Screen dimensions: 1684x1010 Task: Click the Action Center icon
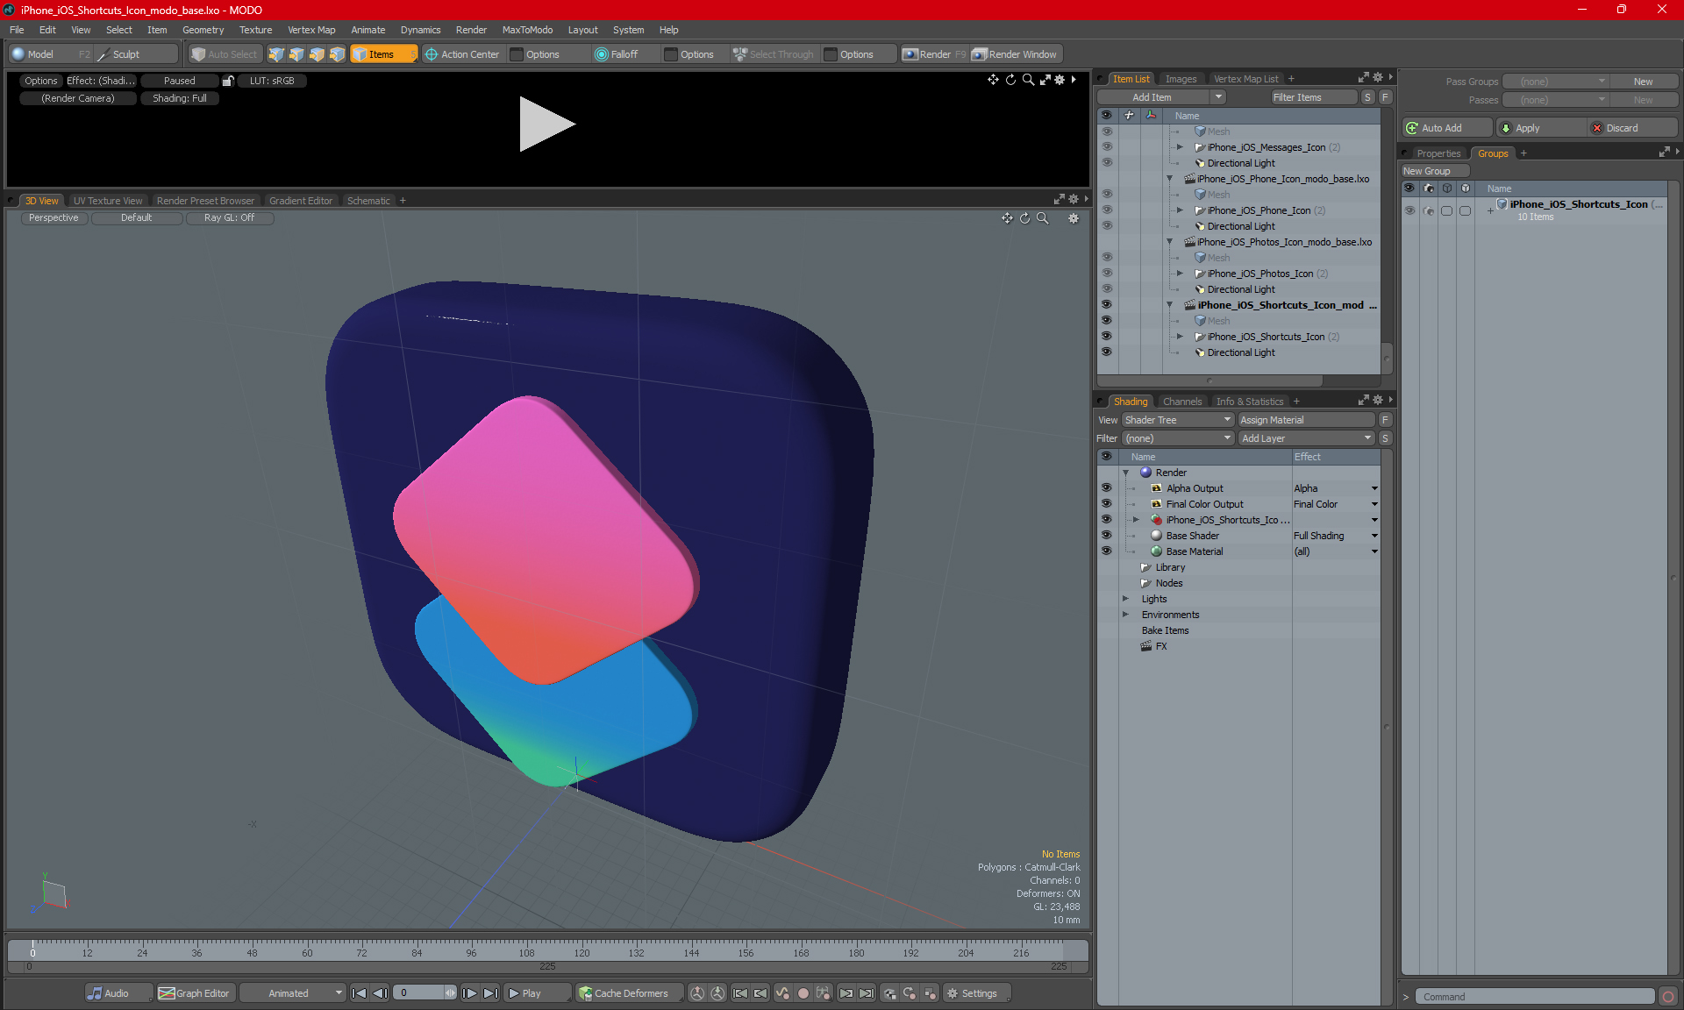pos(432,54)
